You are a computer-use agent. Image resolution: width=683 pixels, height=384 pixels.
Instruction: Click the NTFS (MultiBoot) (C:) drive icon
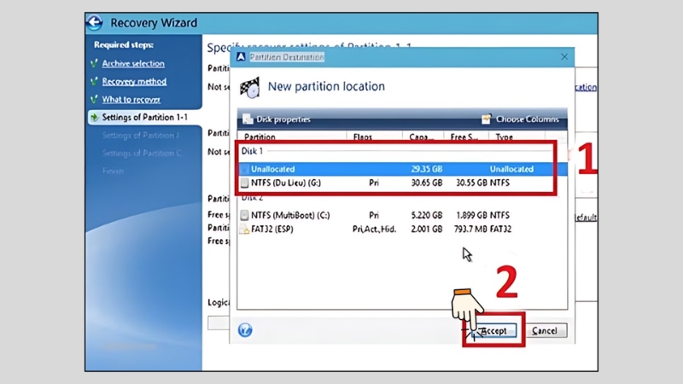[245, 216]
